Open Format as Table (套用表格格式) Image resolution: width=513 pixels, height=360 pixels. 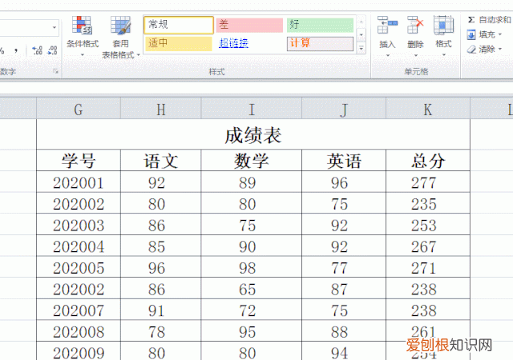point(121,37)
